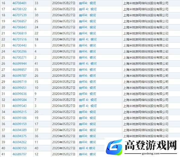This screenshot has width=180, height=157.
Task: Click the 崩坏 4:银河 trademark name in row 40
Action: [x=87, y=148]
